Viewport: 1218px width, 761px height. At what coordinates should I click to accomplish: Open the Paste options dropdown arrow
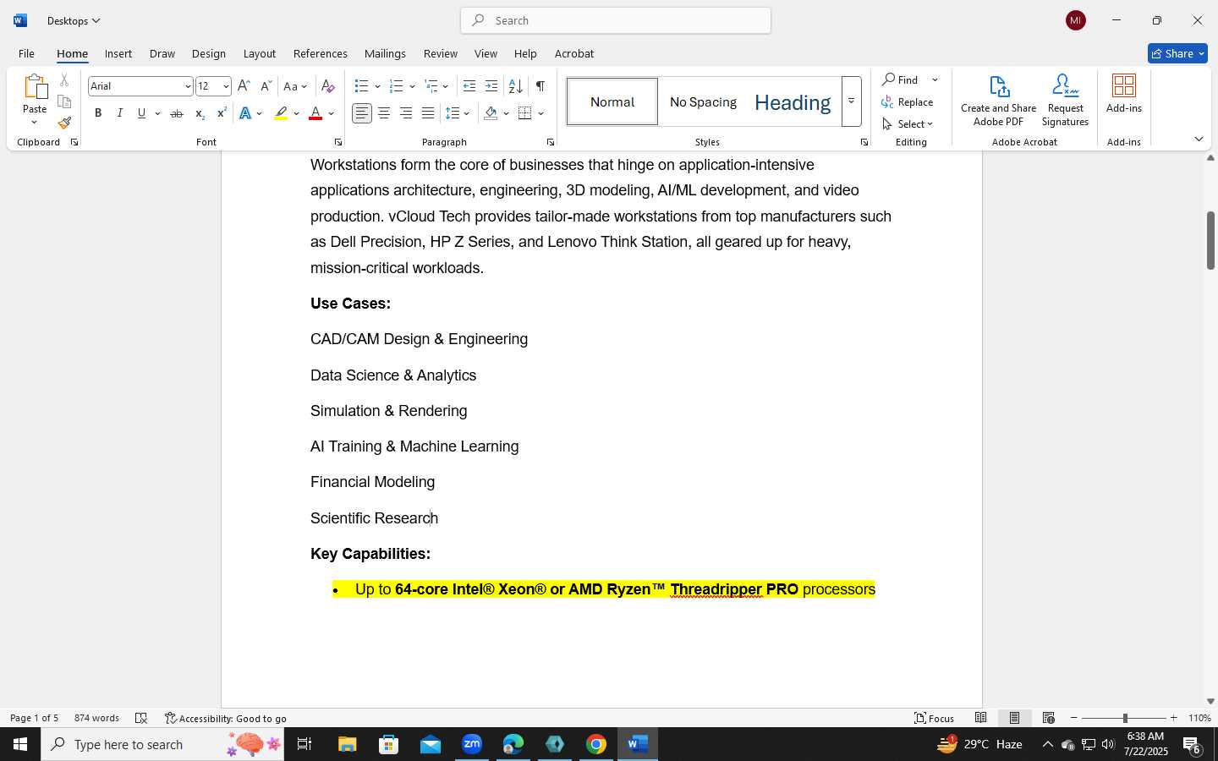click(x=35, y=123)
